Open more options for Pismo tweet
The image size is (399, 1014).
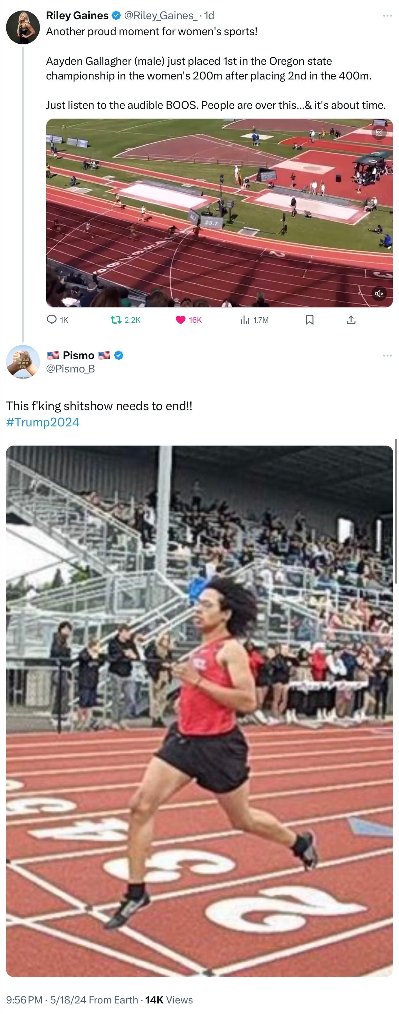coord(387,356)
